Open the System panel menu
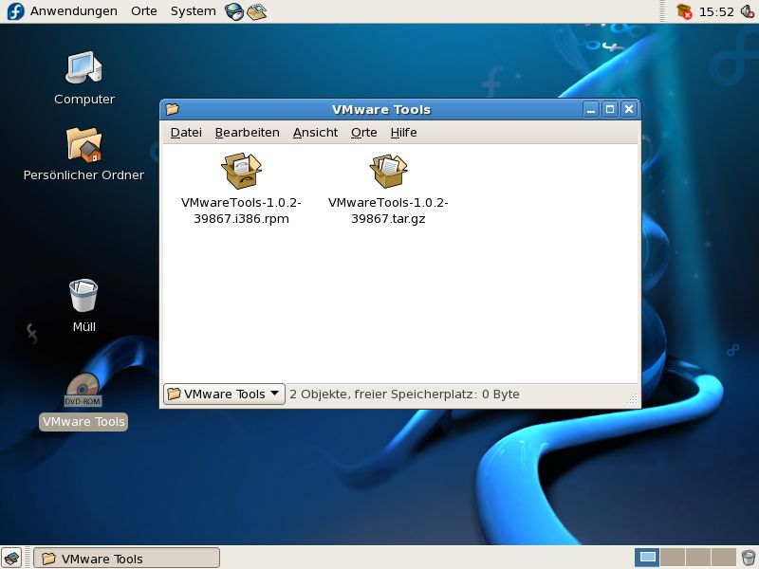759x569 pixels. point(194,11)
